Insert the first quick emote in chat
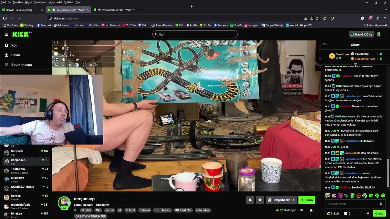Viewport: 390px width, 219px height. [328, 196]
